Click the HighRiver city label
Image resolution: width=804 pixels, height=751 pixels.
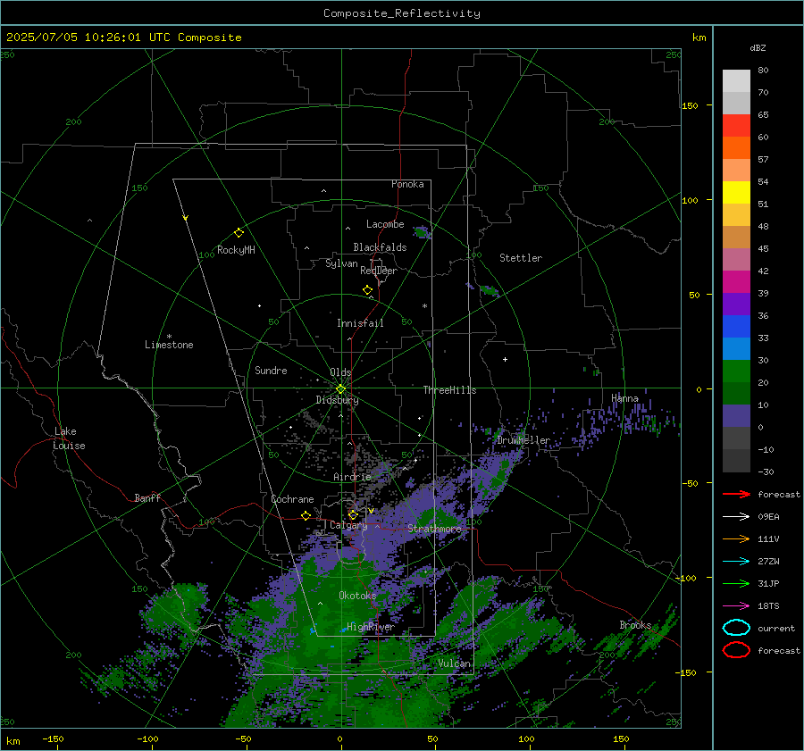click(x=371, y=627)
